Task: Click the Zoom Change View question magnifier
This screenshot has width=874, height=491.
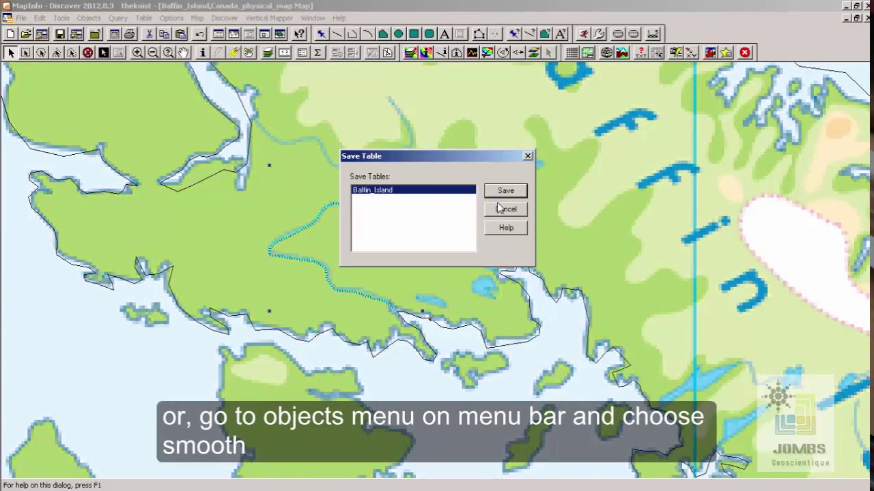Action: tap(168, 53)
